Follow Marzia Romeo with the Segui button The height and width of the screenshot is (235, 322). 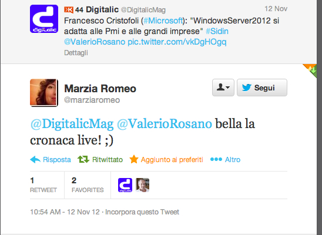262,88
